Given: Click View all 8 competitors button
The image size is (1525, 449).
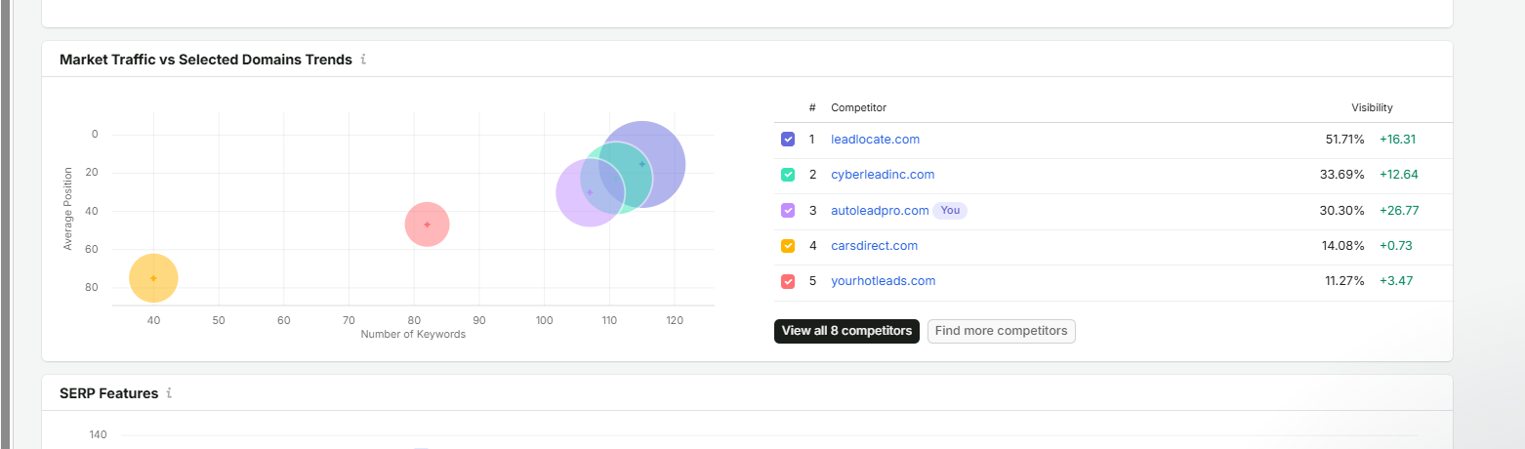Looking at the screenshot, I should tap(846, 331).
